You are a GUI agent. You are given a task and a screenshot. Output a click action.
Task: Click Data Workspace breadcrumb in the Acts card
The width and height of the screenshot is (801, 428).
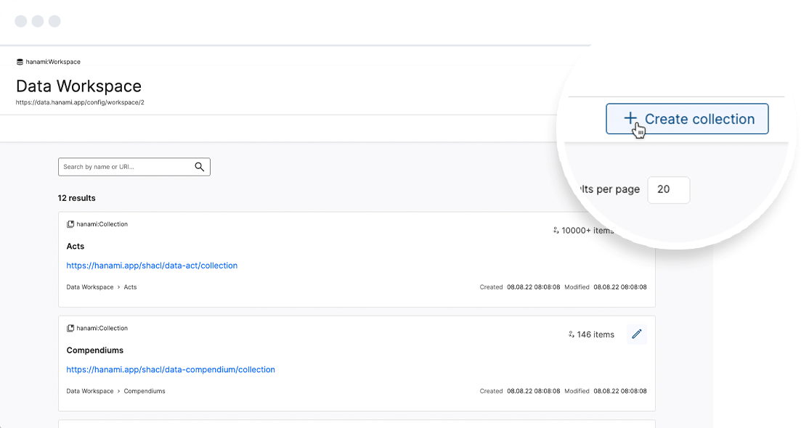(90, 287)
